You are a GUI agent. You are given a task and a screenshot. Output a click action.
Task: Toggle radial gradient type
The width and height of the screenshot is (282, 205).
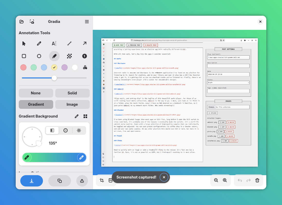(x=66, y=130)
